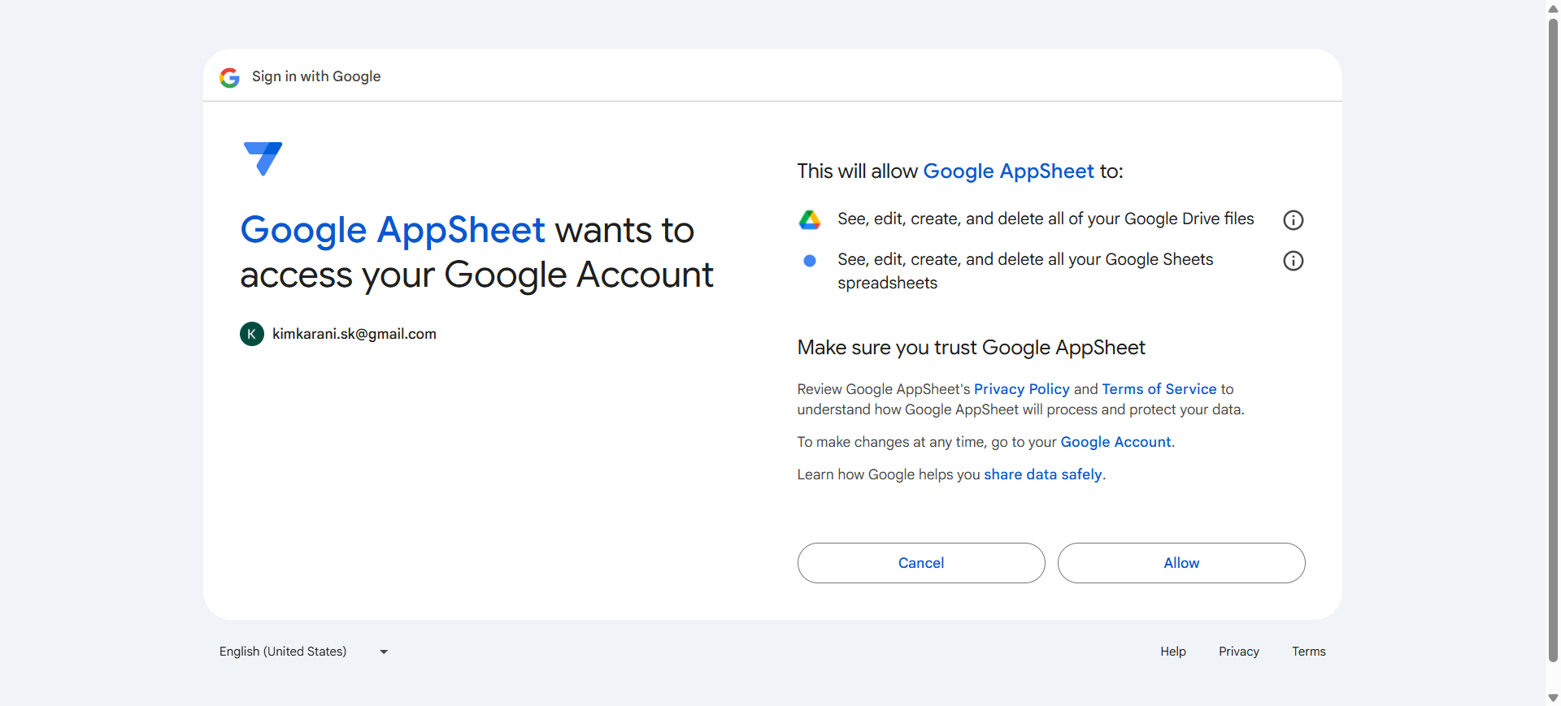
Task: Click the language dropdown arrow
Action: click(384, 652)
